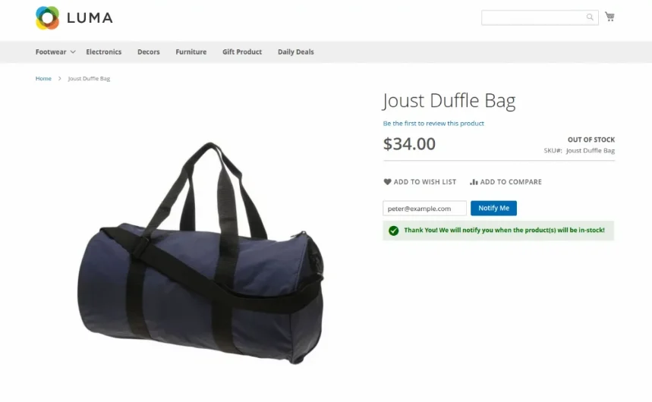Click the Luma logo
652x402 pixels.
coord(74,18)
